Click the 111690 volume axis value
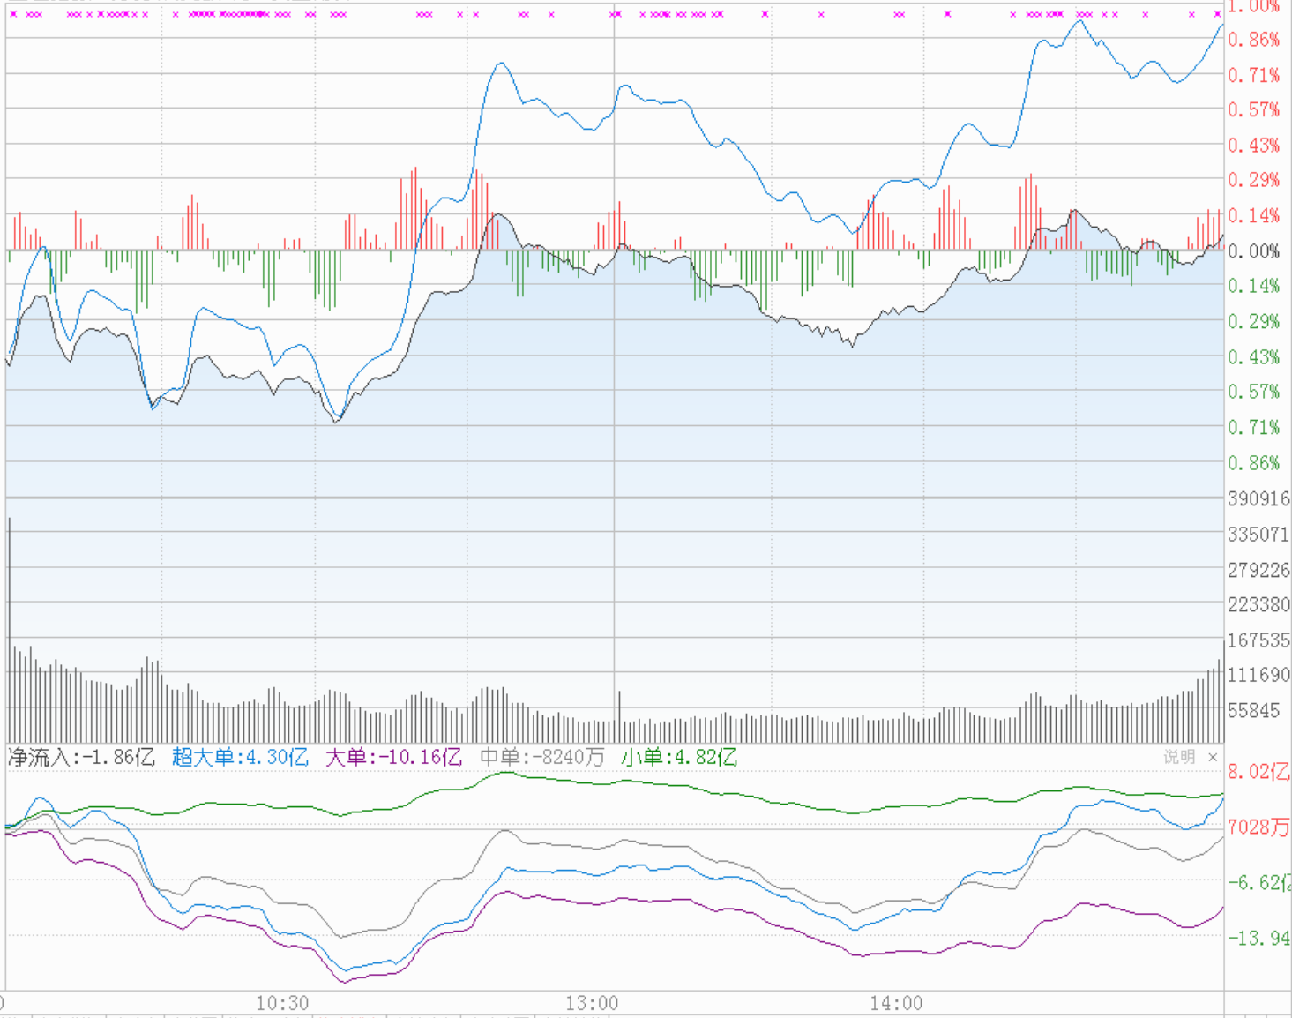The image size is (1292, 1018). click(x=1258, y=675)
